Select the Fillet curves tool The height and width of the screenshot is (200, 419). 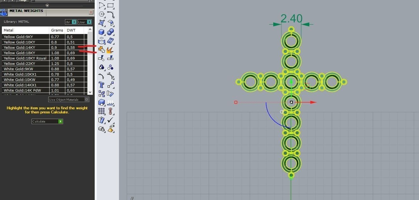[x=110, y=14]
